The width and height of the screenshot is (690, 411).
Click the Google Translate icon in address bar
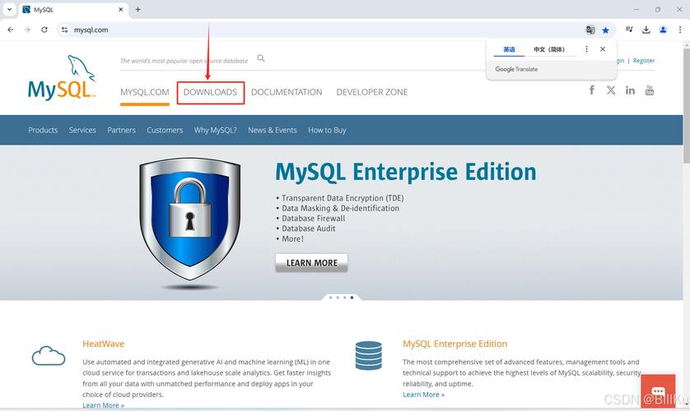590,30
